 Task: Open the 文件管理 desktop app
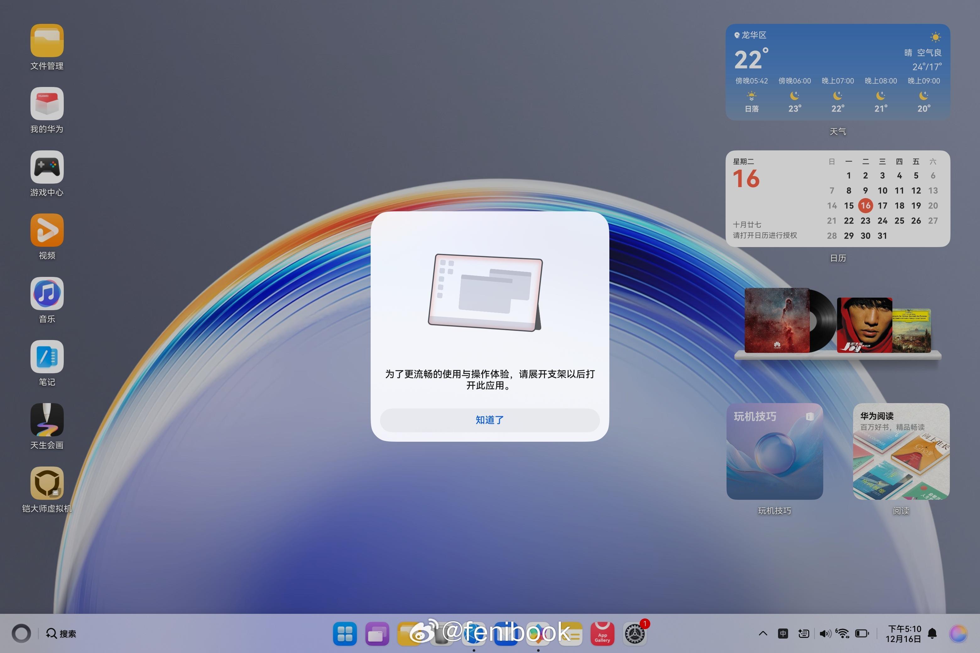[x=47, y=40]
